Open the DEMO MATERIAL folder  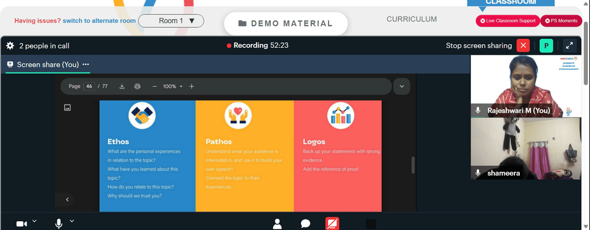click(x=286, y=24)
